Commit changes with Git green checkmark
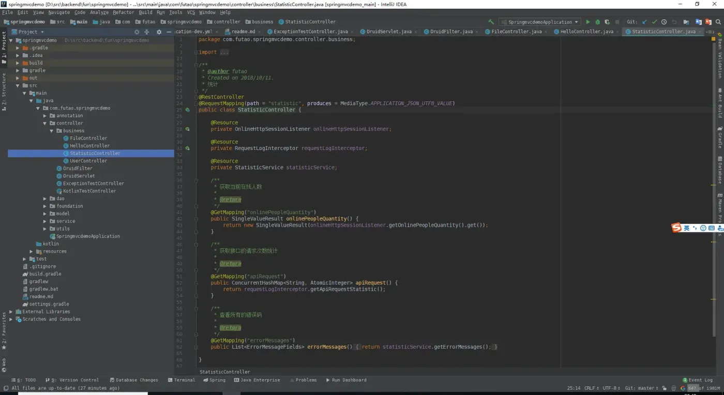 click(654, 22)
